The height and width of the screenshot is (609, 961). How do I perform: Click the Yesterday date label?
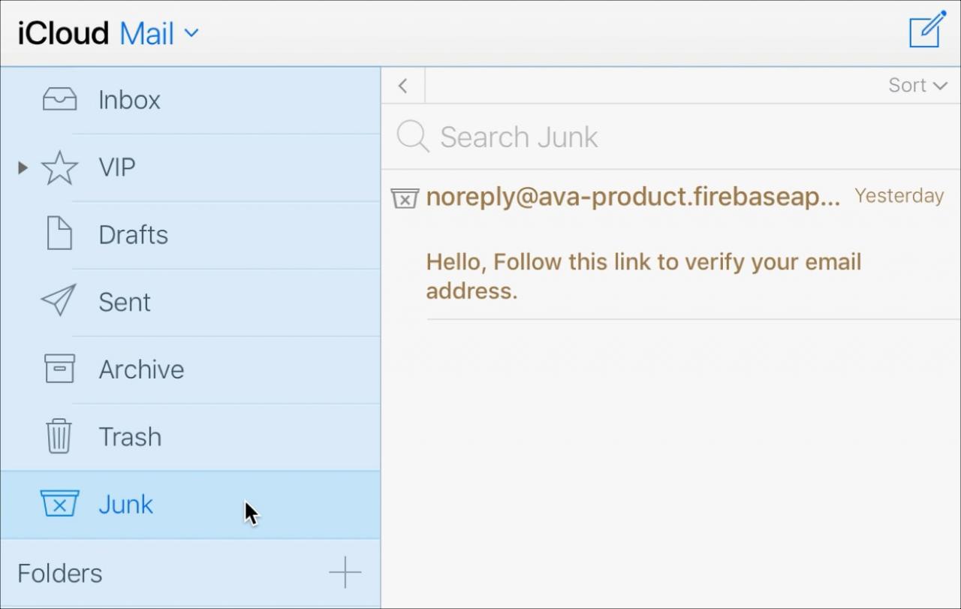point(899,196)
